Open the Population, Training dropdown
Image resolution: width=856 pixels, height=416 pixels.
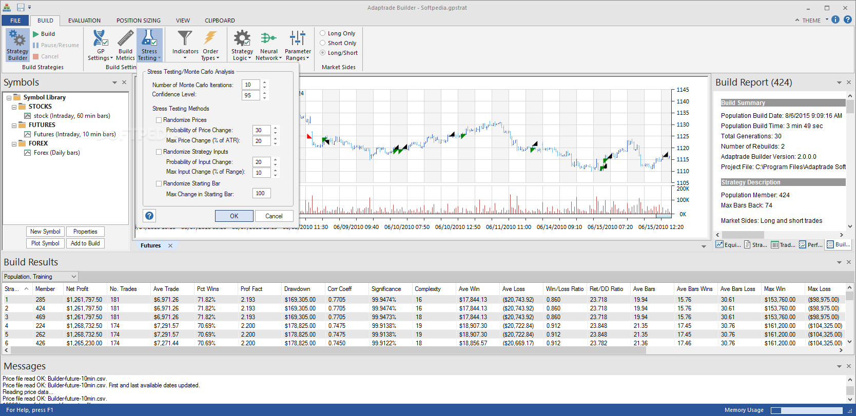pos(40,277)
